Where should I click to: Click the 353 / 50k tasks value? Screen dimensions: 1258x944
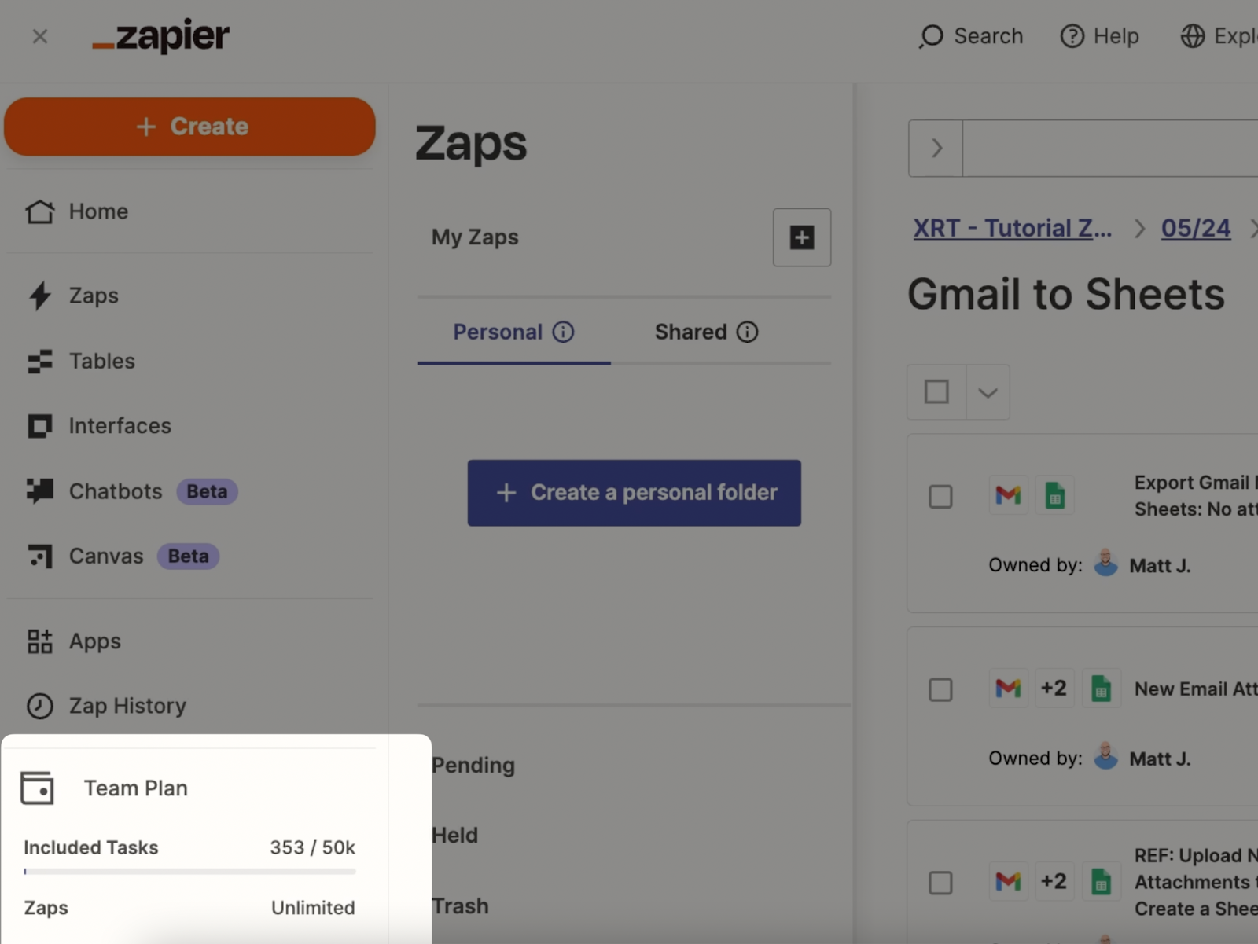(312, 847)
